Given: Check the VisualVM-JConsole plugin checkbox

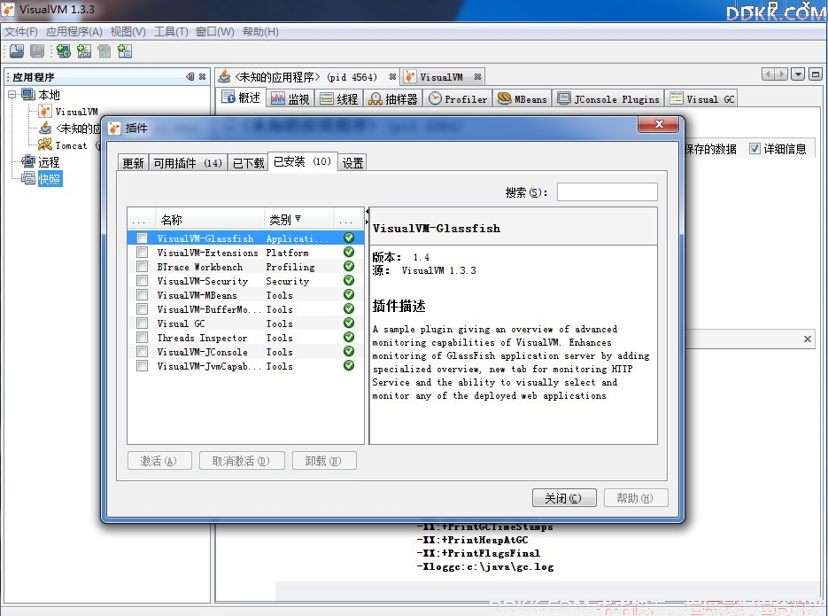Looking at the screenshot, I should (x=142, y=352).
